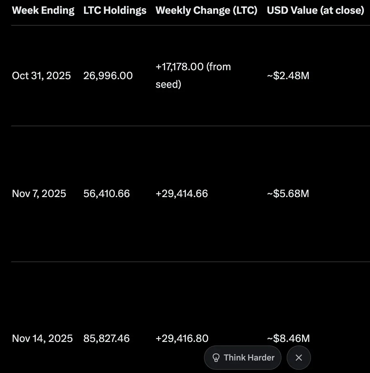Click the Think Harder button
The width and height of the screenshot is (370, 373).
tap(243, 358)
